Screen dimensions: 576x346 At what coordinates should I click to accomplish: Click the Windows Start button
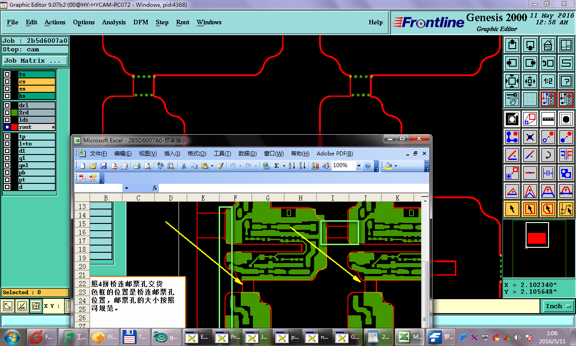(x=11, y=337)
